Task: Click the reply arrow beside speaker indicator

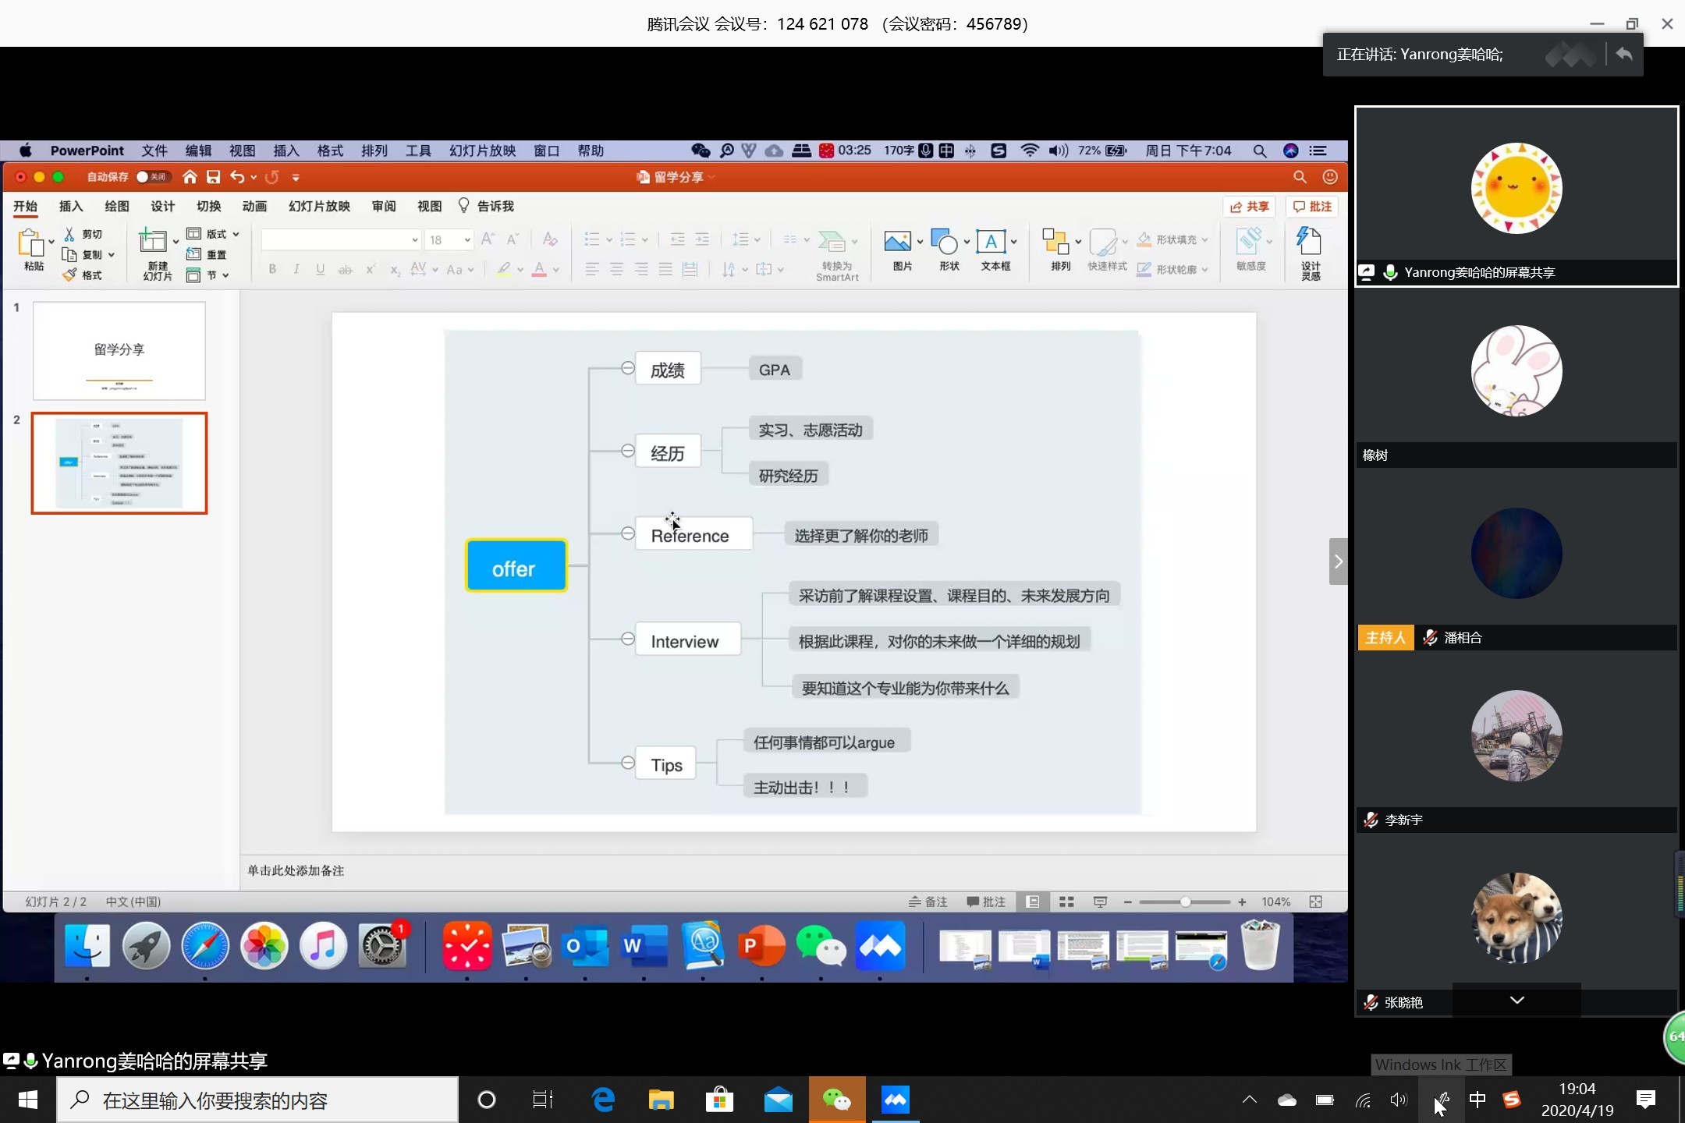Action: [x=1624, y=54]
